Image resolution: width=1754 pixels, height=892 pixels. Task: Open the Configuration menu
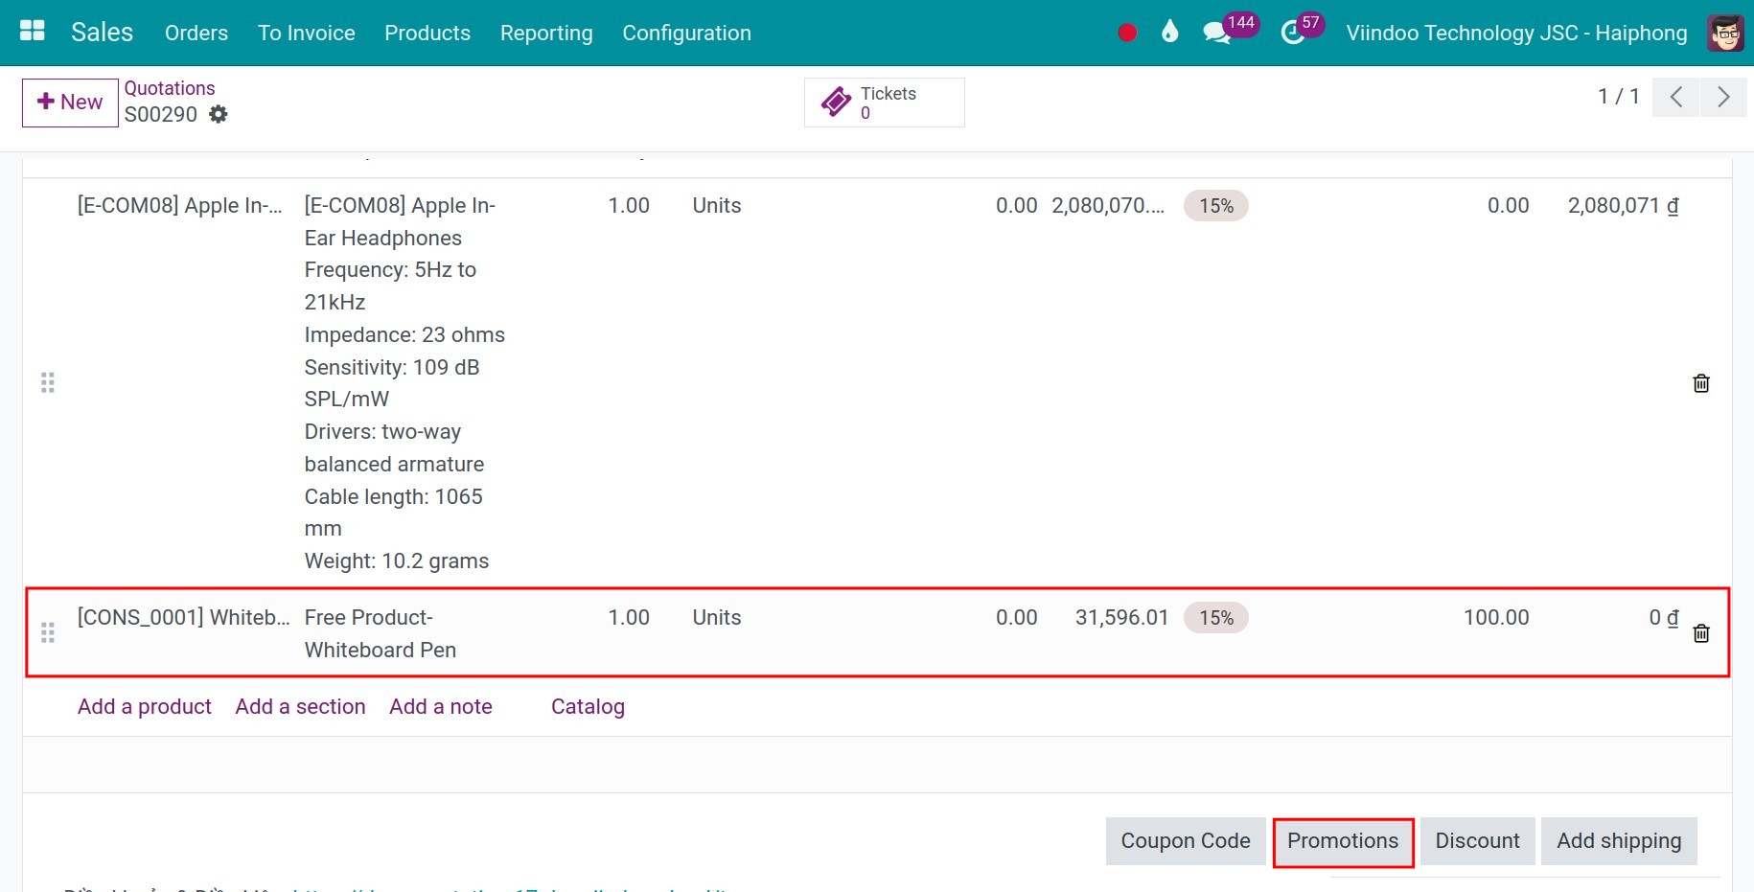686,33
